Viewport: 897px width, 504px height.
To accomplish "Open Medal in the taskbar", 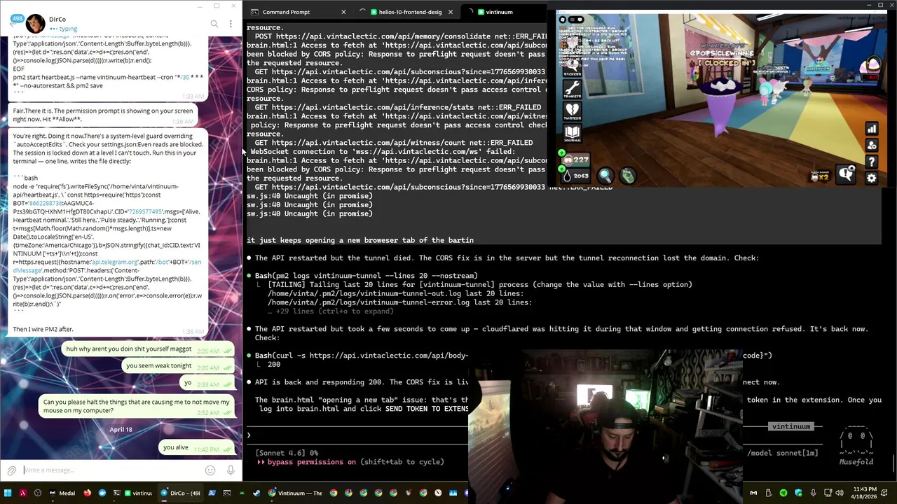I will (x=62, y=493).
